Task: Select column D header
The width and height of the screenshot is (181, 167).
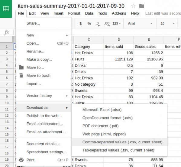Action: [x=119, y=40]
